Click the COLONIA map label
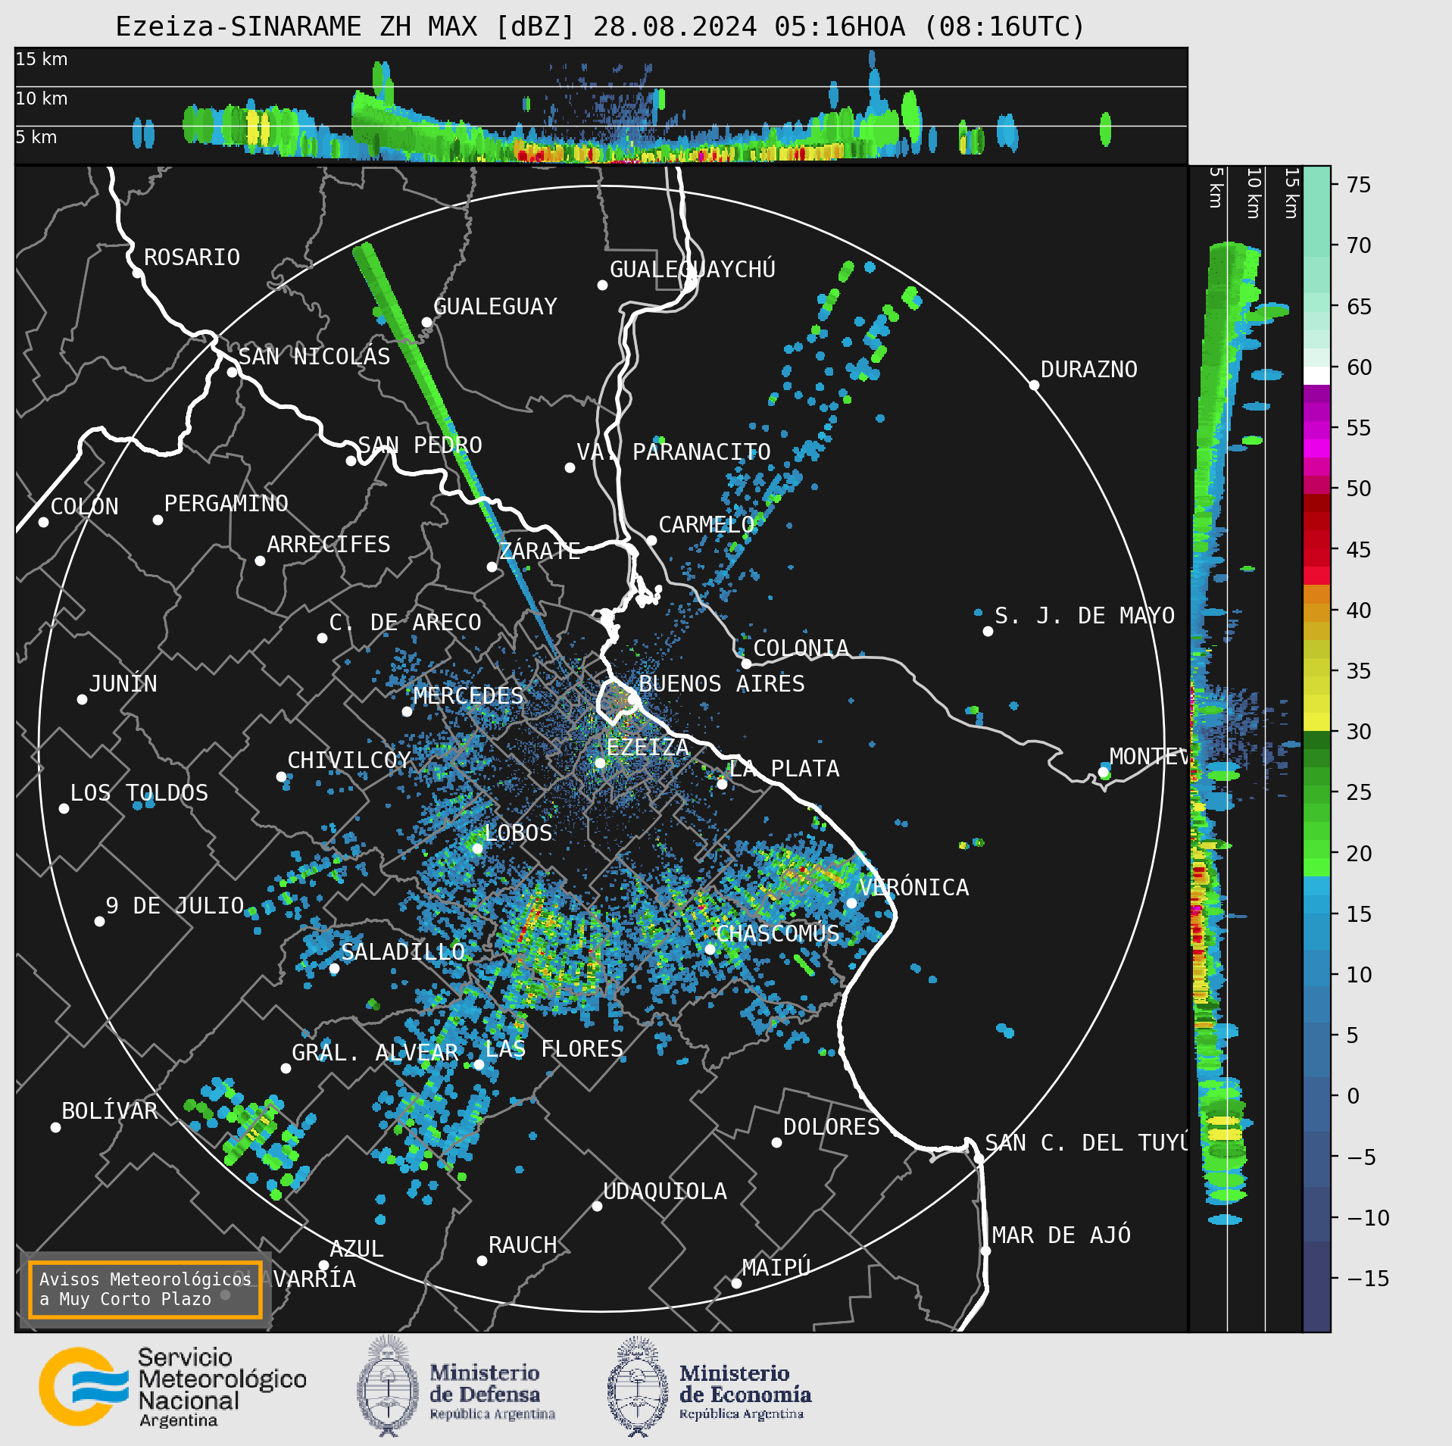The image size is (1452, 1446). [x=801, y=648]
